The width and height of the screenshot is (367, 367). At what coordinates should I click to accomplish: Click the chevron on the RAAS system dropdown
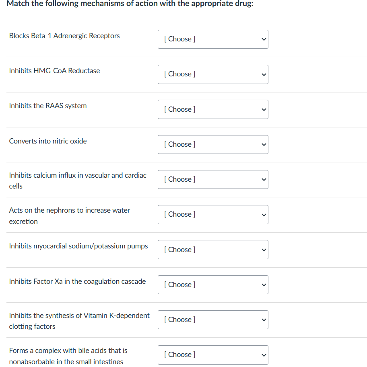[264, 109]
